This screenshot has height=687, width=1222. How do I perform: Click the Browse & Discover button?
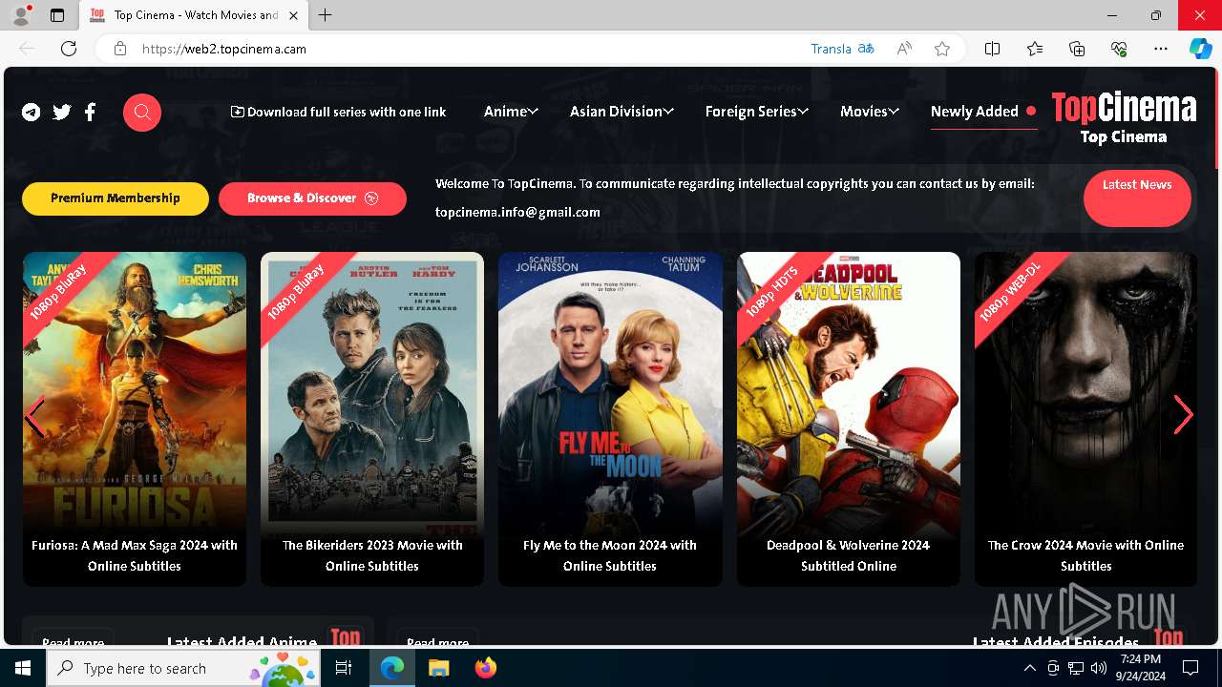(312, 198)
